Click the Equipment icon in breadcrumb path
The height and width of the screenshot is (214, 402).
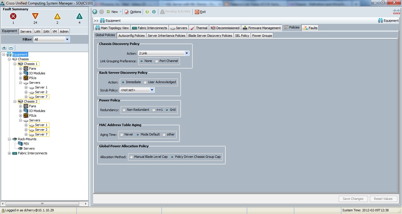[102, 21]
